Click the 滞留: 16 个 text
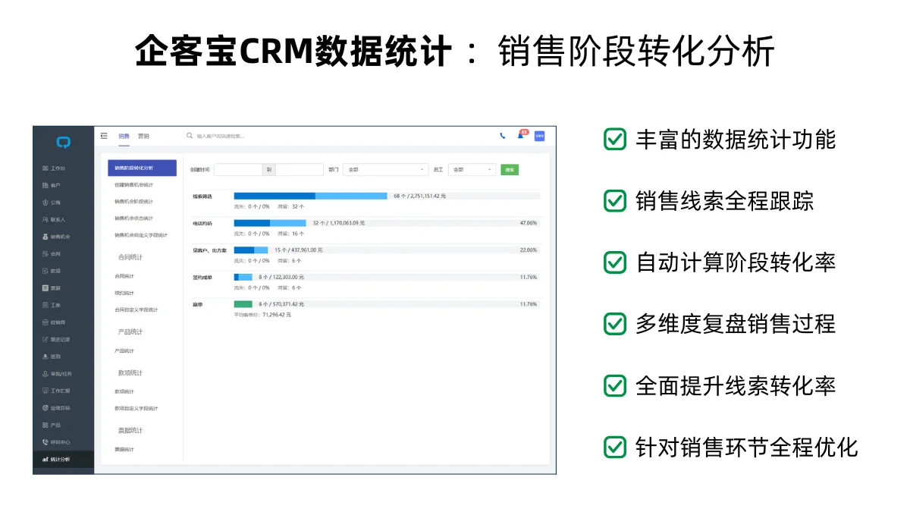 291,234
